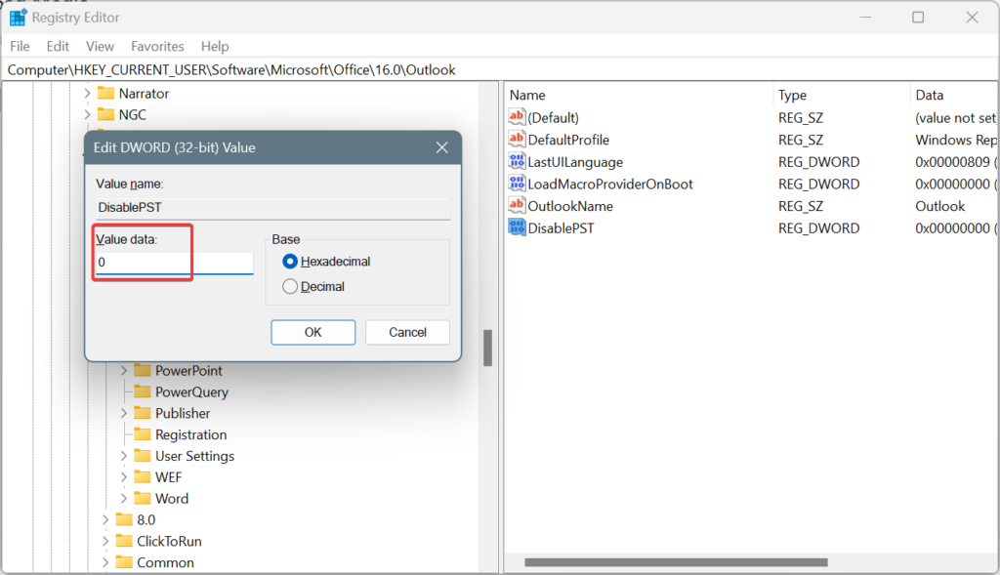Click the User Settings folder icon
1000x575 pixels.
(x=143, y=456)
